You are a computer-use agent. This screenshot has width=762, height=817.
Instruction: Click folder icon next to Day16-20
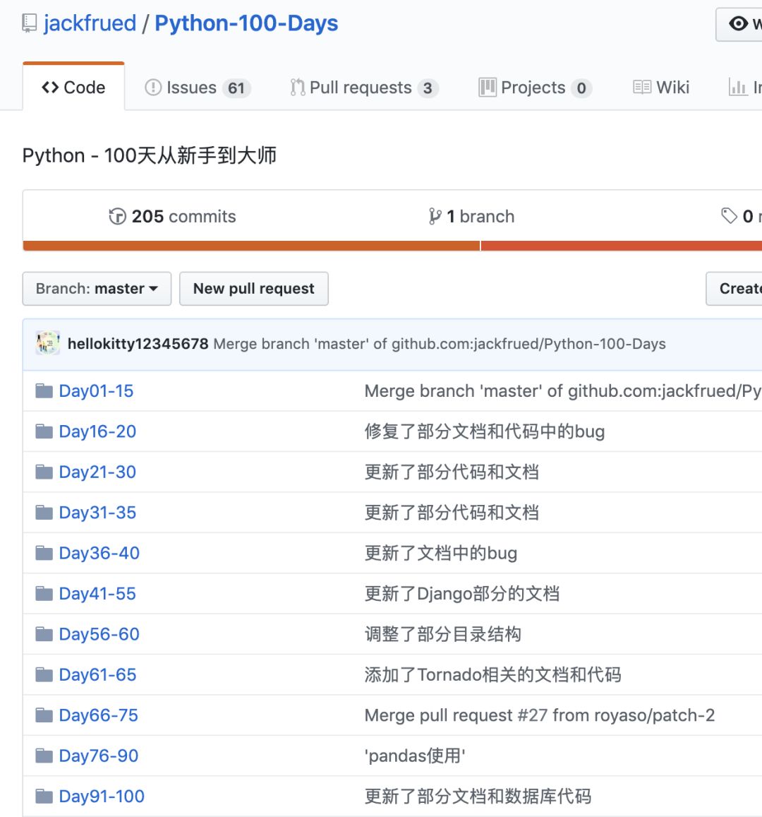44,431
